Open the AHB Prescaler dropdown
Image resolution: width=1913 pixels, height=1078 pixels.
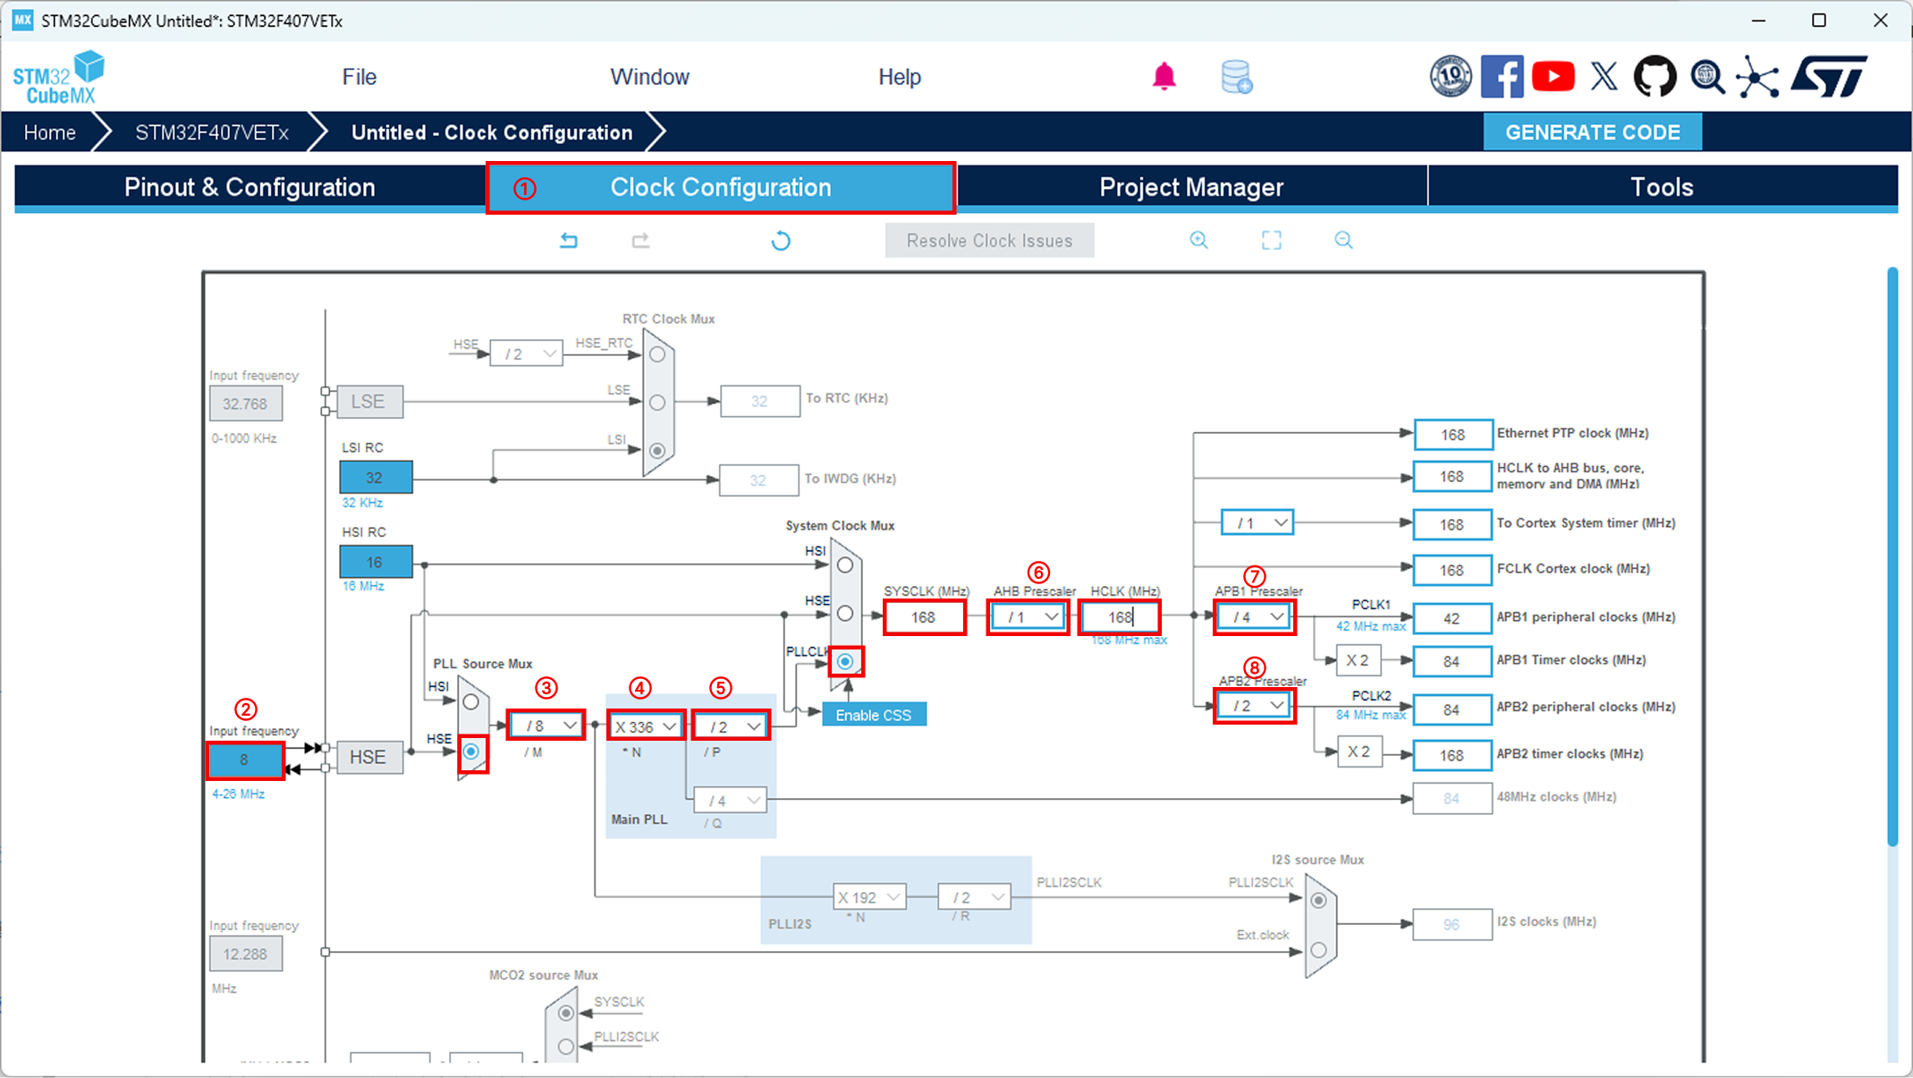[x=1028, y=617]
